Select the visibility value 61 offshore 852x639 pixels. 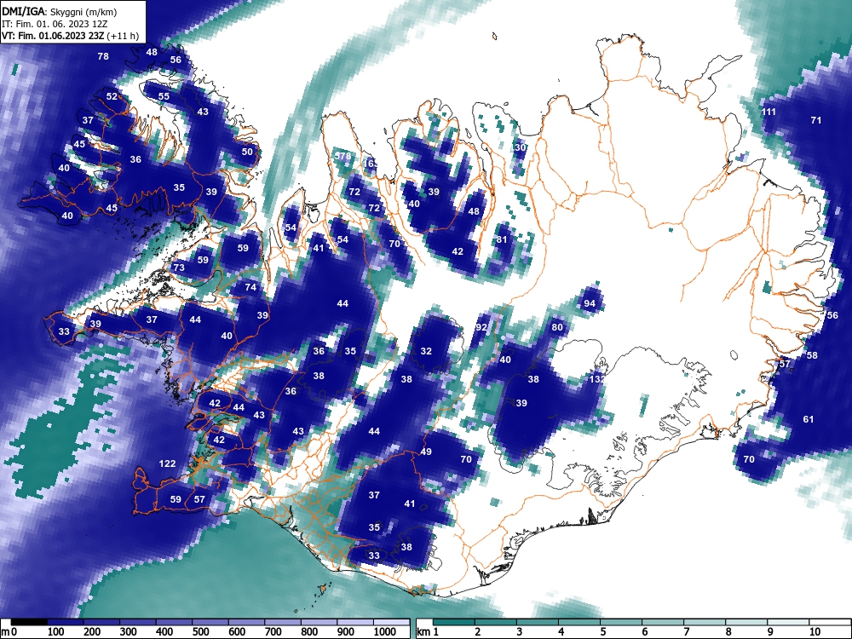[x=808, y=419]
